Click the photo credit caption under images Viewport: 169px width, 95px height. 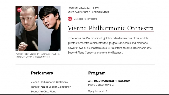38,55
